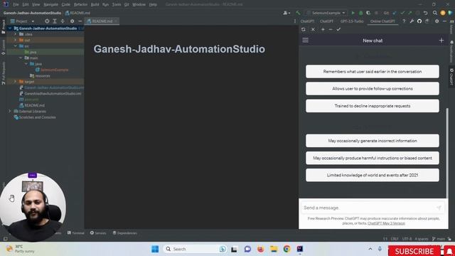
Task: Click 'Trained to decline inappropriate requests' card
Action: [x=373, y=106]
